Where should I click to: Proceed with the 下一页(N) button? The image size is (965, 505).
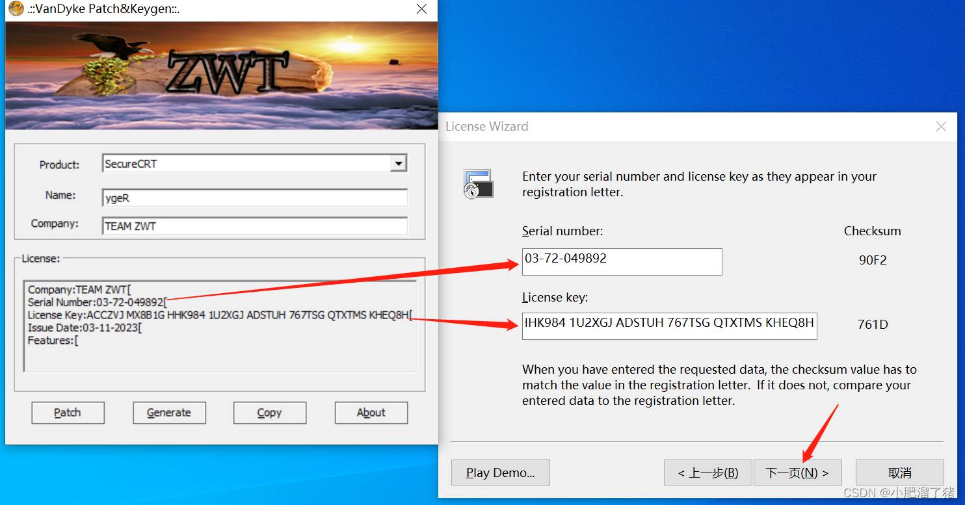(797, 473)
